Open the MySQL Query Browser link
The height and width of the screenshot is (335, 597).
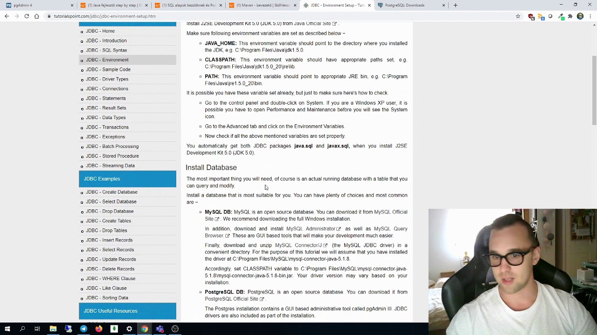pyautogui.click(x=390, y=229)
